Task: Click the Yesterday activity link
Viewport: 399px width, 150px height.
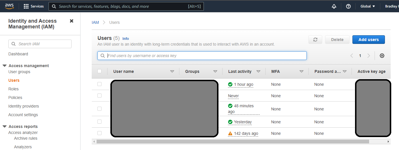Action: (x=243, y=122)
